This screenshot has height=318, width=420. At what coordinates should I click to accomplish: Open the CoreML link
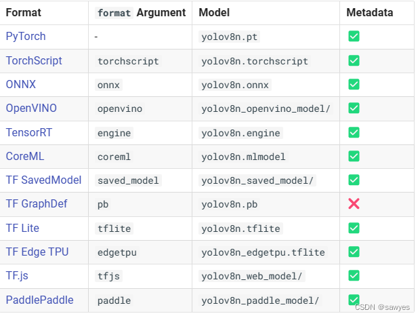tap(25, 157)
